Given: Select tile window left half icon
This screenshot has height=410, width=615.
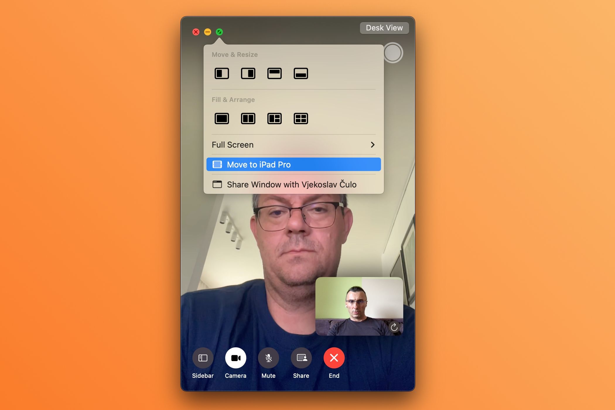Looking at the screenshot, I should pos(221,73).
